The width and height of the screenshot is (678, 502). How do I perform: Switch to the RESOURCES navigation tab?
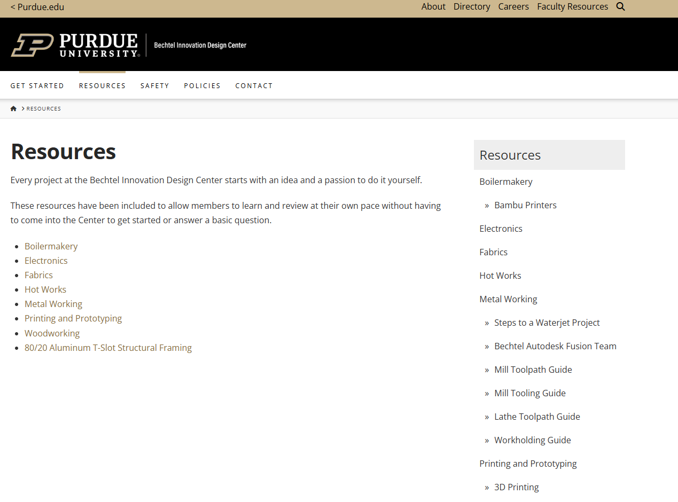coord(102,85)
